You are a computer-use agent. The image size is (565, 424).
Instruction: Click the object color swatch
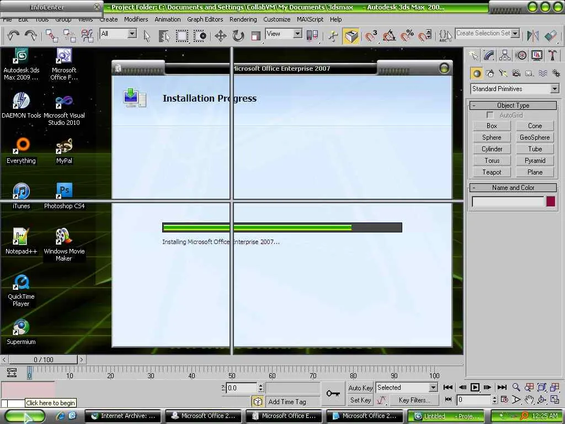point(551,201)
